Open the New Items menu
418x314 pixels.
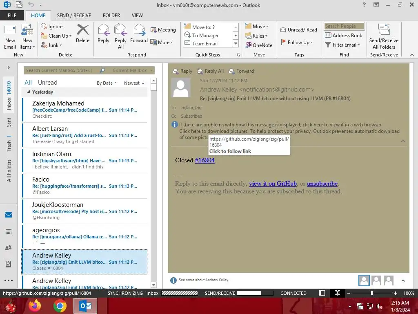click(x=27, y=37)
